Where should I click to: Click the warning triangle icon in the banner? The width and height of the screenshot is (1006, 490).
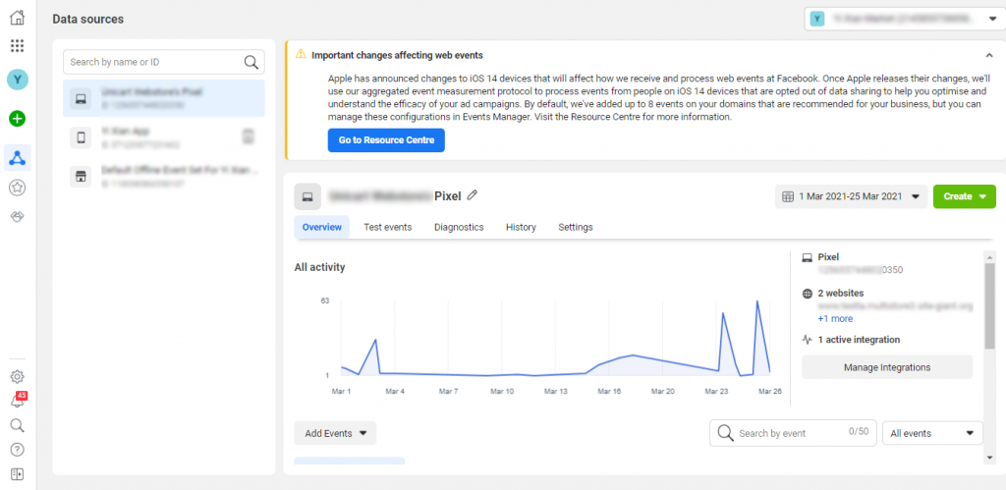(301, 55)
